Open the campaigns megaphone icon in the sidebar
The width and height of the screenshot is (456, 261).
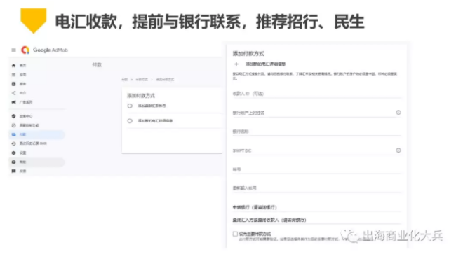coord(13,102)
